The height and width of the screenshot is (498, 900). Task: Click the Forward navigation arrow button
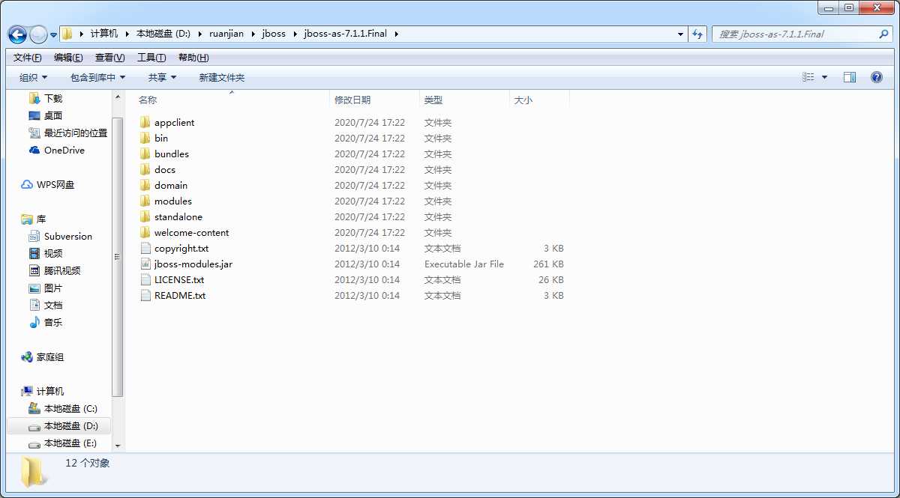[37, 34]
